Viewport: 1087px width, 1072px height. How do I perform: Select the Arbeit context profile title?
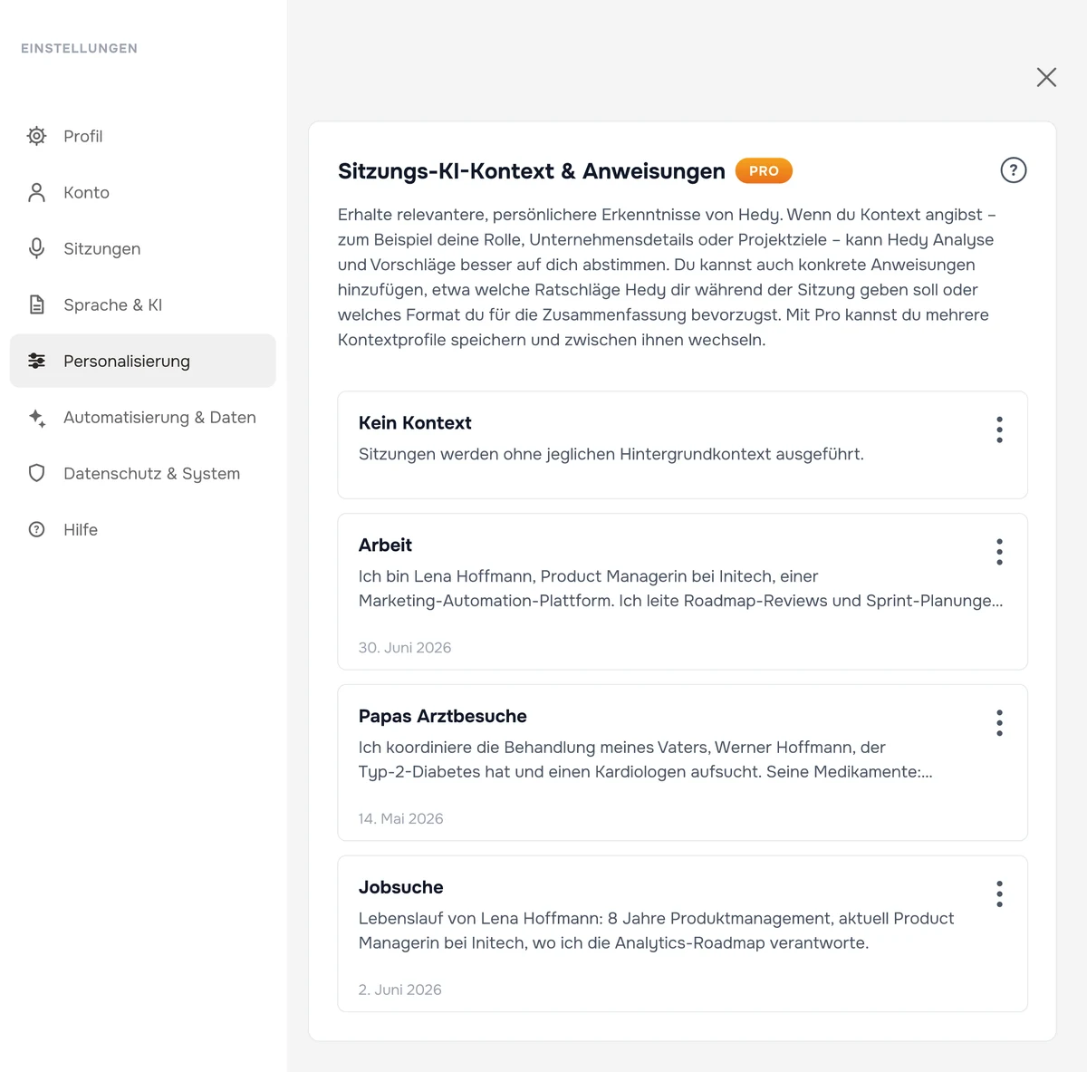(385, 545)
